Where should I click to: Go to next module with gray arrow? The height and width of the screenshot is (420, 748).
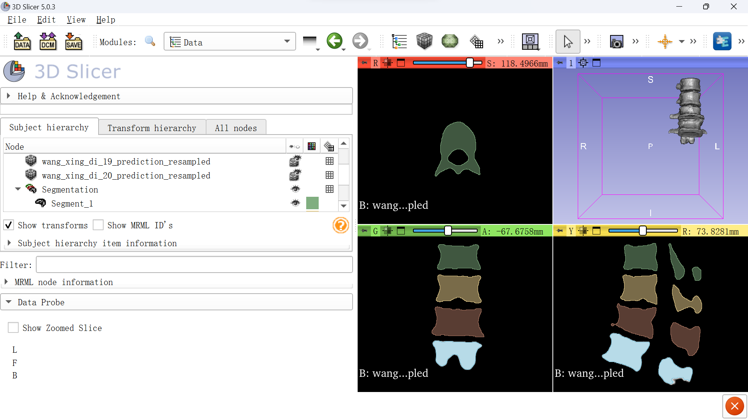360,41
